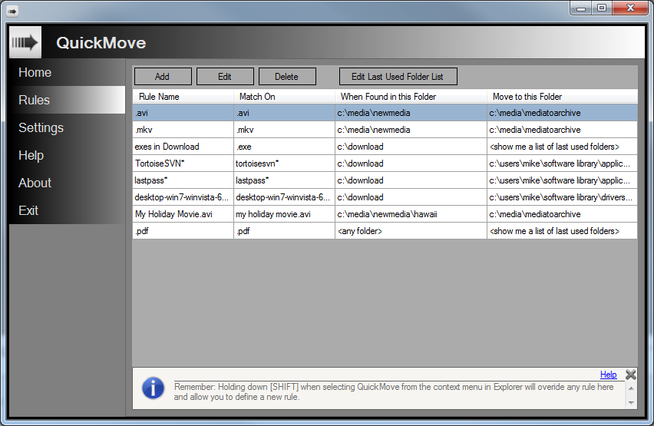
Task: Choose Exit from the sidebar
Action: coord(28,211)
